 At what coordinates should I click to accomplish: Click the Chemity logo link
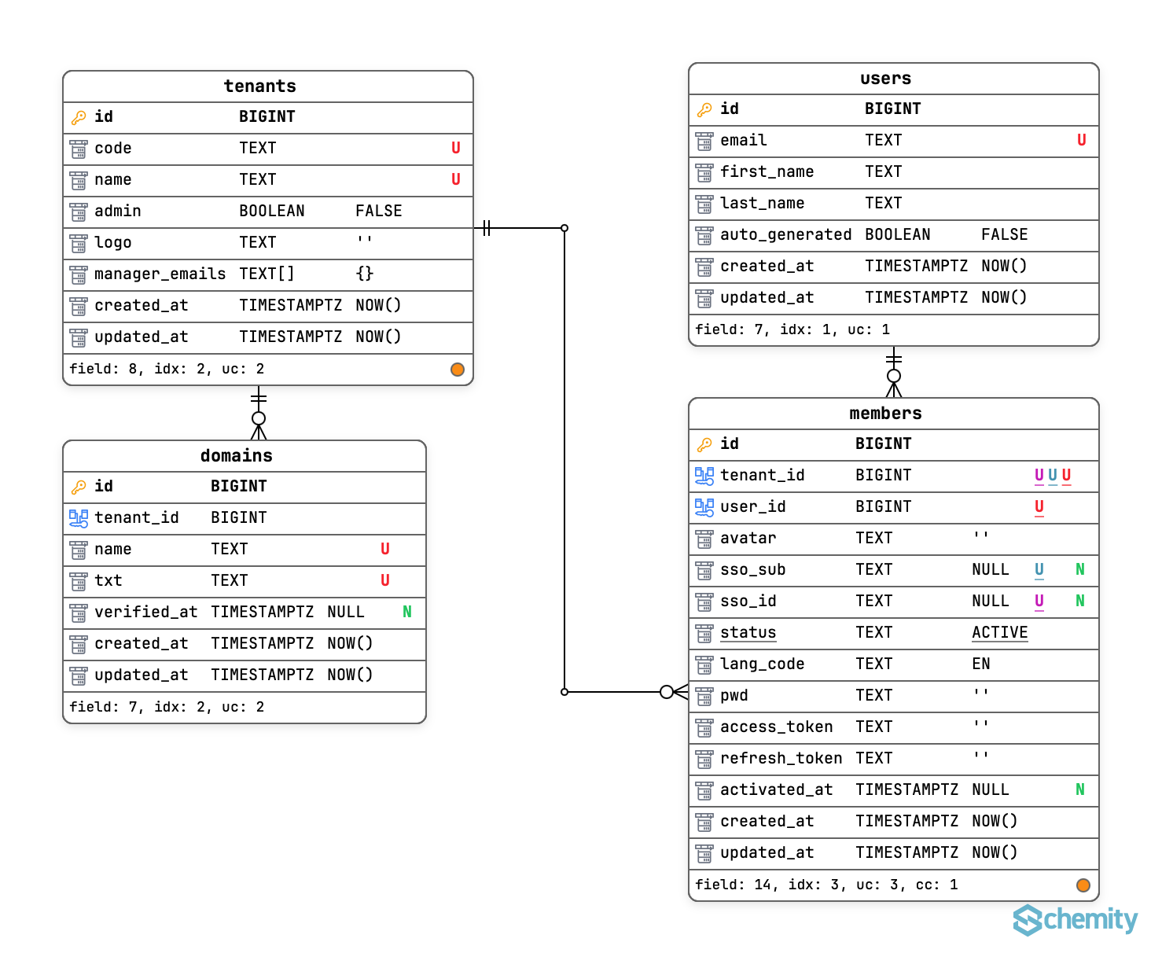pos(1076,919)
